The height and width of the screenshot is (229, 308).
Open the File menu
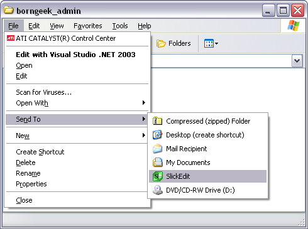pyautogui.click(x=13, y=26)
